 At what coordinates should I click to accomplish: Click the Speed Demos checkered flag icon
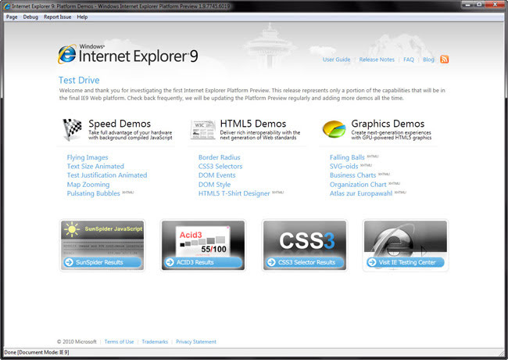pyautogui.click(x=73, y=129)
